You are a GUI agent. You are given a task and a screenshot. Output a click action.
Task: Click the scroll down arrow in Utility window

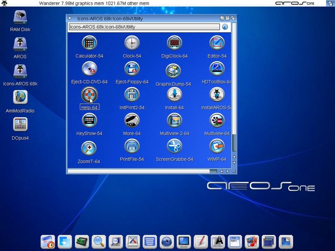click(x=235, y=163)
